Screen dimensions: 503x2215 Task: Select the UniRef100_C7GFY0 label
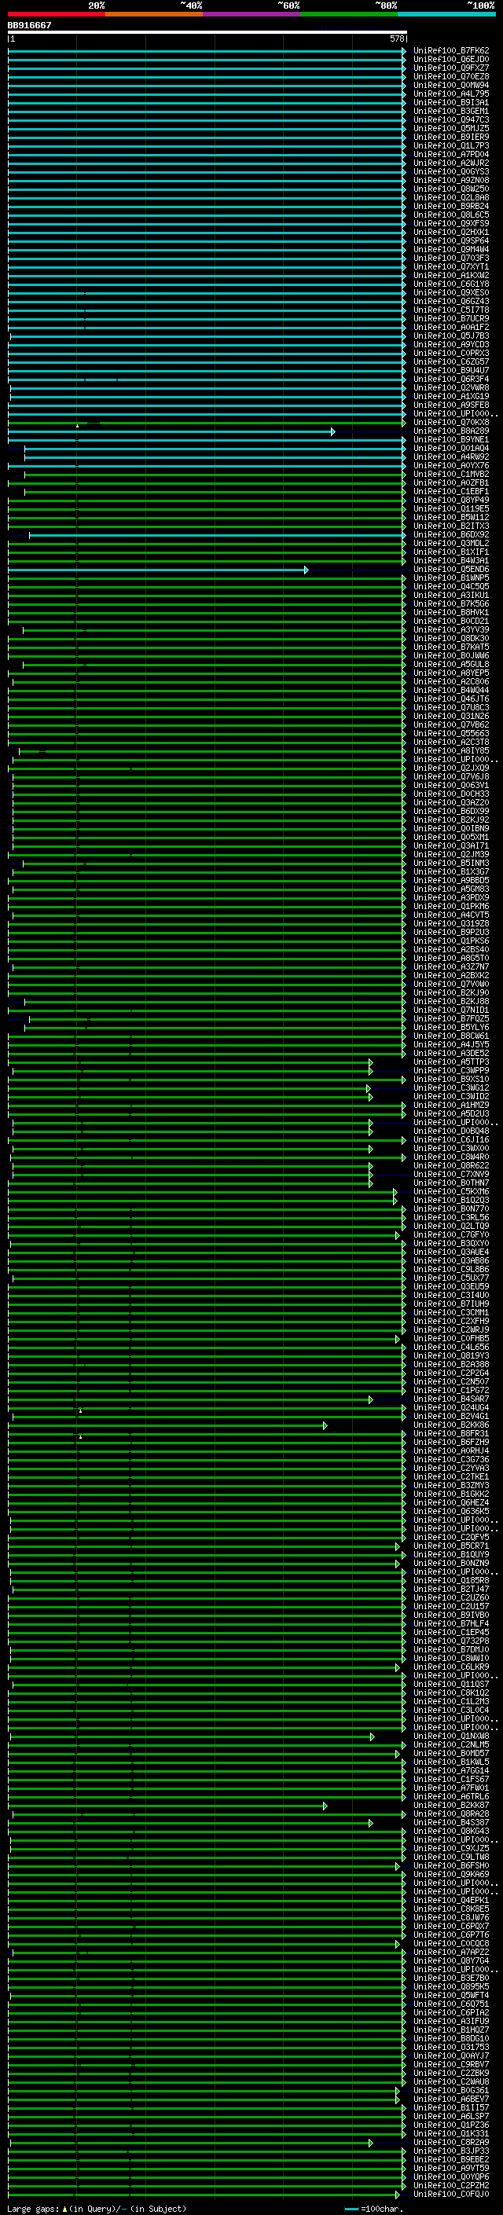pyautogui.click(x=451, y=1234)
